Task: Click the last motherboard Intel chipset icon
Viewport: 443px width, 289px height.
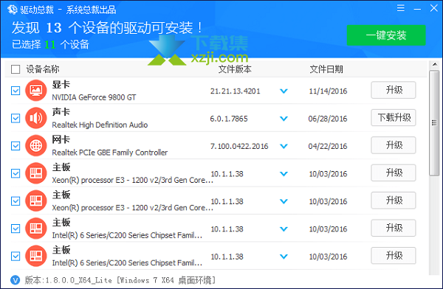Action: 36,256
